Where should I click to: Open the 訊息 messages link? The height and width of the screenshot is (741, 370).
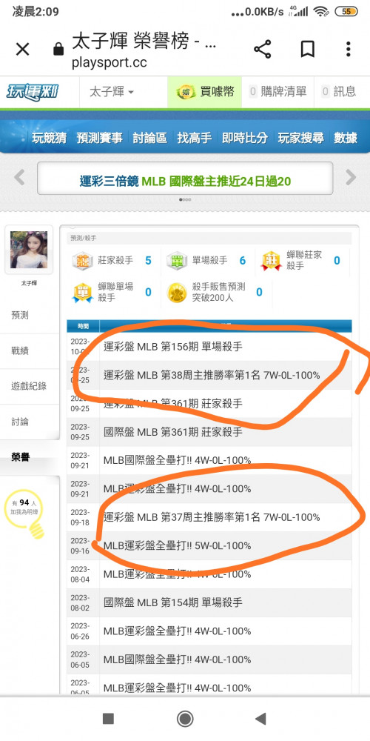point(339,92)
